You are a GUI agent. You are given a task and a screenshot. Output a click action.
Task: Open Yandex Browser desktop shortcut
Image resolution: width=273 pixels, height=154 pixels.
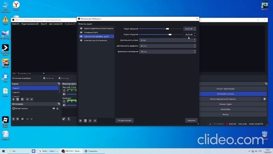pos(16,6)
